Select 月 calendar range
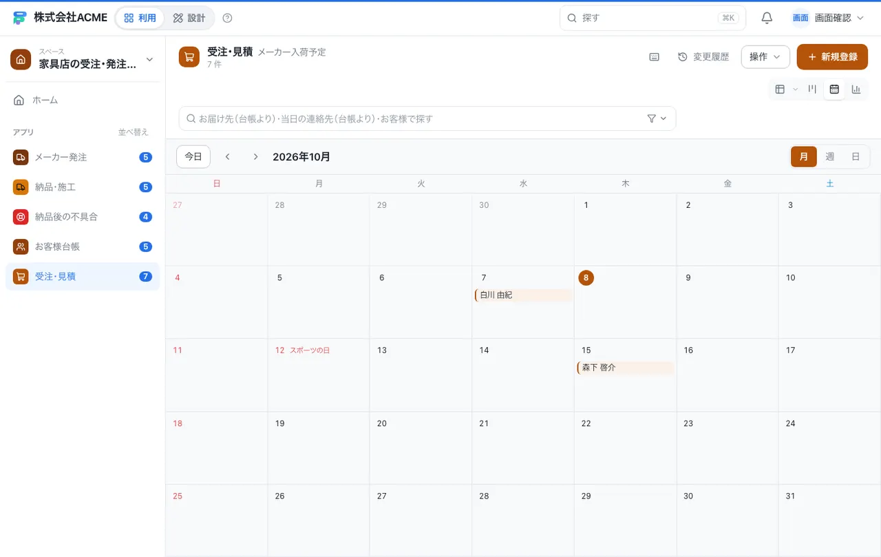 click(x=804, y=157)
